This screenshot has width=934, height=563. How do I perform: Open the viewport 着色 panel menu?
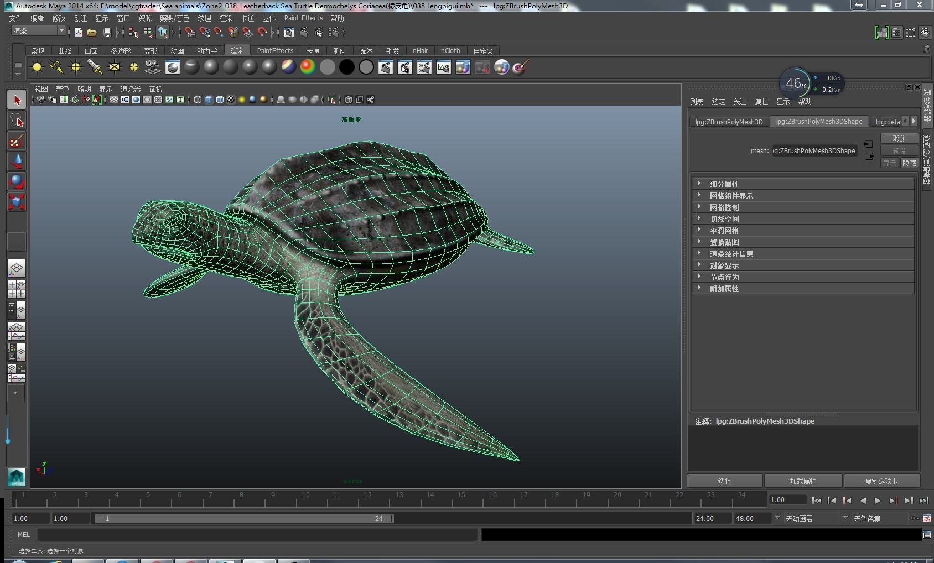tap(63, 89)
